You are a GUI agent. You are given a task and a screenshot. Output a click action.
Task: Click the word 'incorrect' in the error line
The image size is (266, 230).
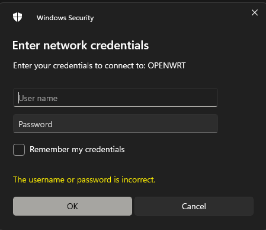(138, 180)
